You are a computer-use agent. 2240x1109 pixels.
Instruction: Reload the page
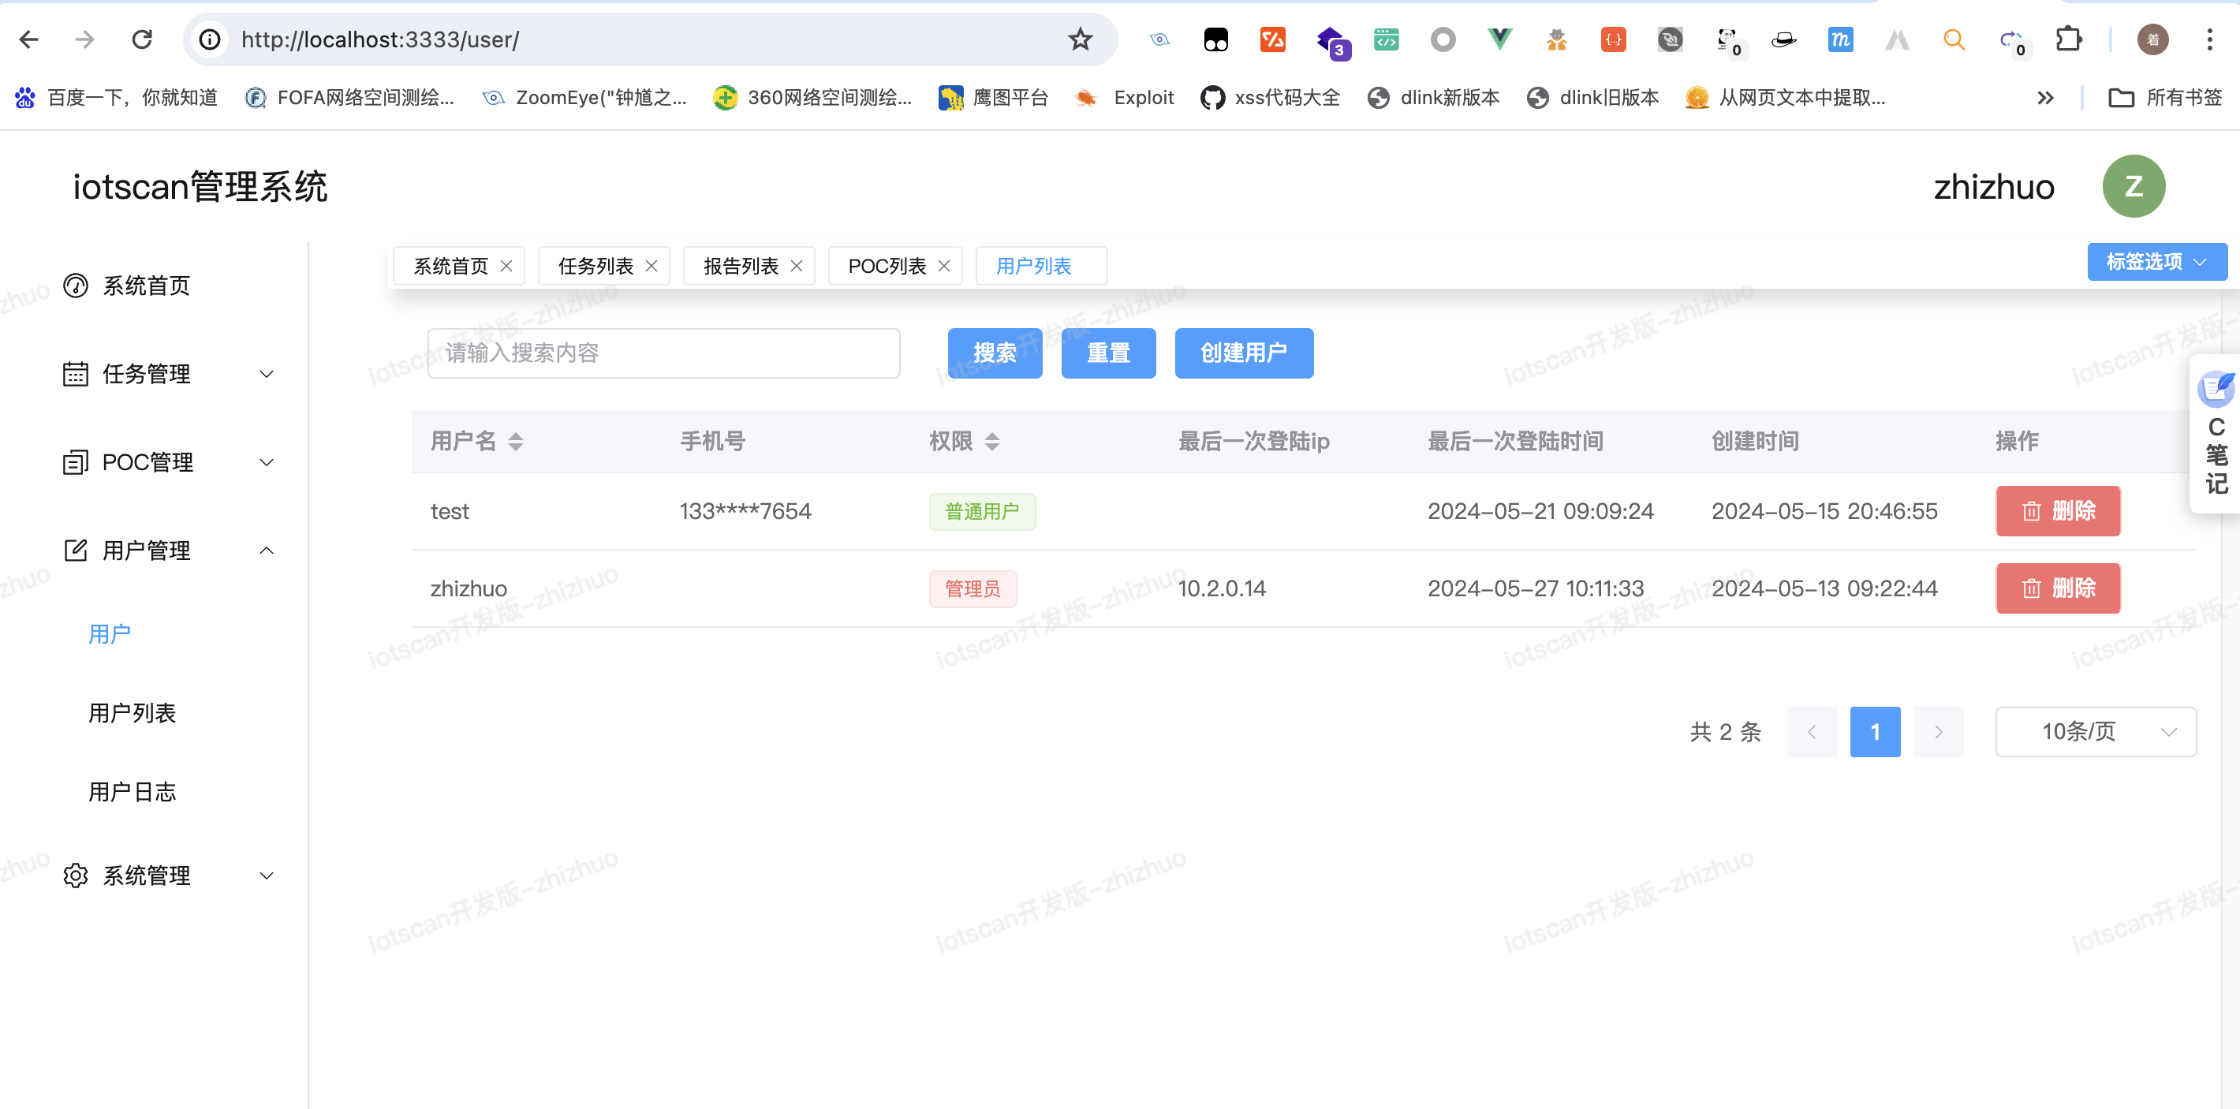142,39
